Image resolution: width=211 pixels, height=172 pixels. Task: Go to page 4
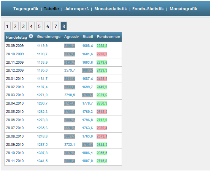[31, 26]
